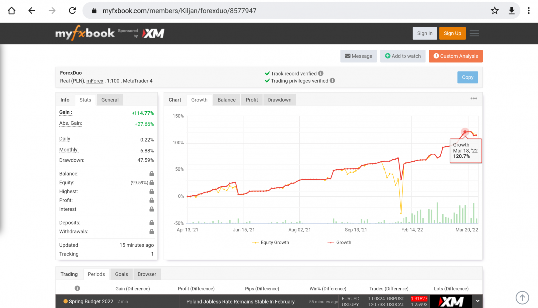This screenshot has height=308, width=538.
Task: Click the scroll-to-top arrow icon
Action: click(x=522, y=298)
